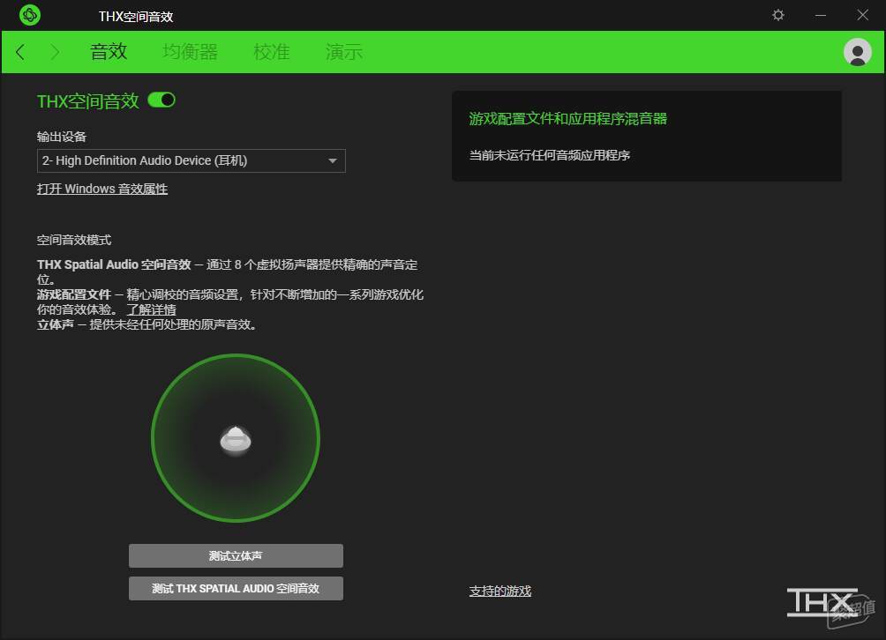Screen dimensions: 886x640
Task: Open settings with the gear icon
Action: click(778, 15)
